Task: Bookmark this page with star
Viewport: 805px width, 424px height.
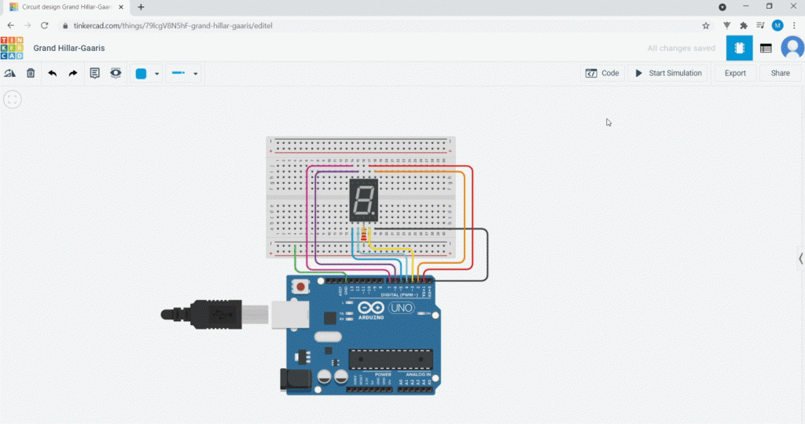Action: point(706,26)
